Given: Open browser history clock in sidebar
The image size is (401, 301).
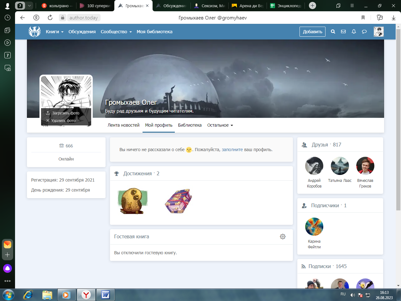Looking at the screenshot, I should 8,18.
